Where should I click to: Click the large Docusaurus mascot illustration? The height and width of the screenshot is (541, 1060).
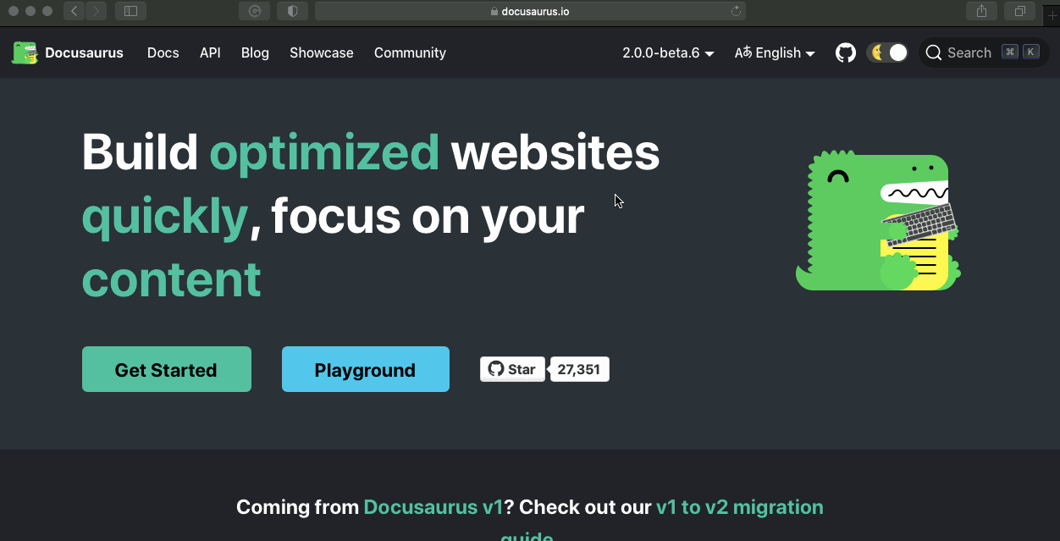878,220
